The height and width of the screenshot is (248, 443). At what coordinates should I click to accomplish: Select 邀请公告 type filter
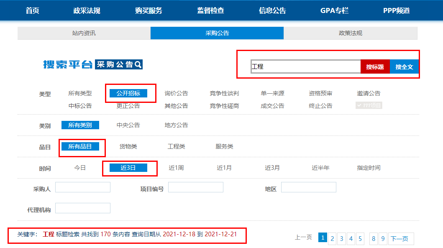pos(369,93)
